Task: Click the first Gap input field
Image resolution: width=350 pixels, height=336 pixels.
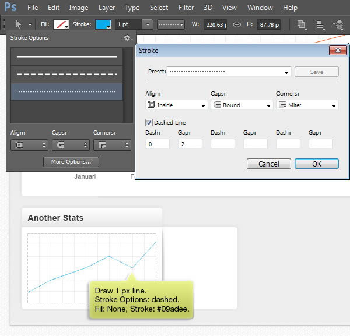Action: point(190,143)
